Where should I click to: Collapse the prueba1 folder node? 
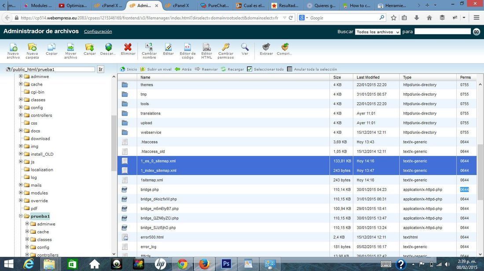(21, 216)
